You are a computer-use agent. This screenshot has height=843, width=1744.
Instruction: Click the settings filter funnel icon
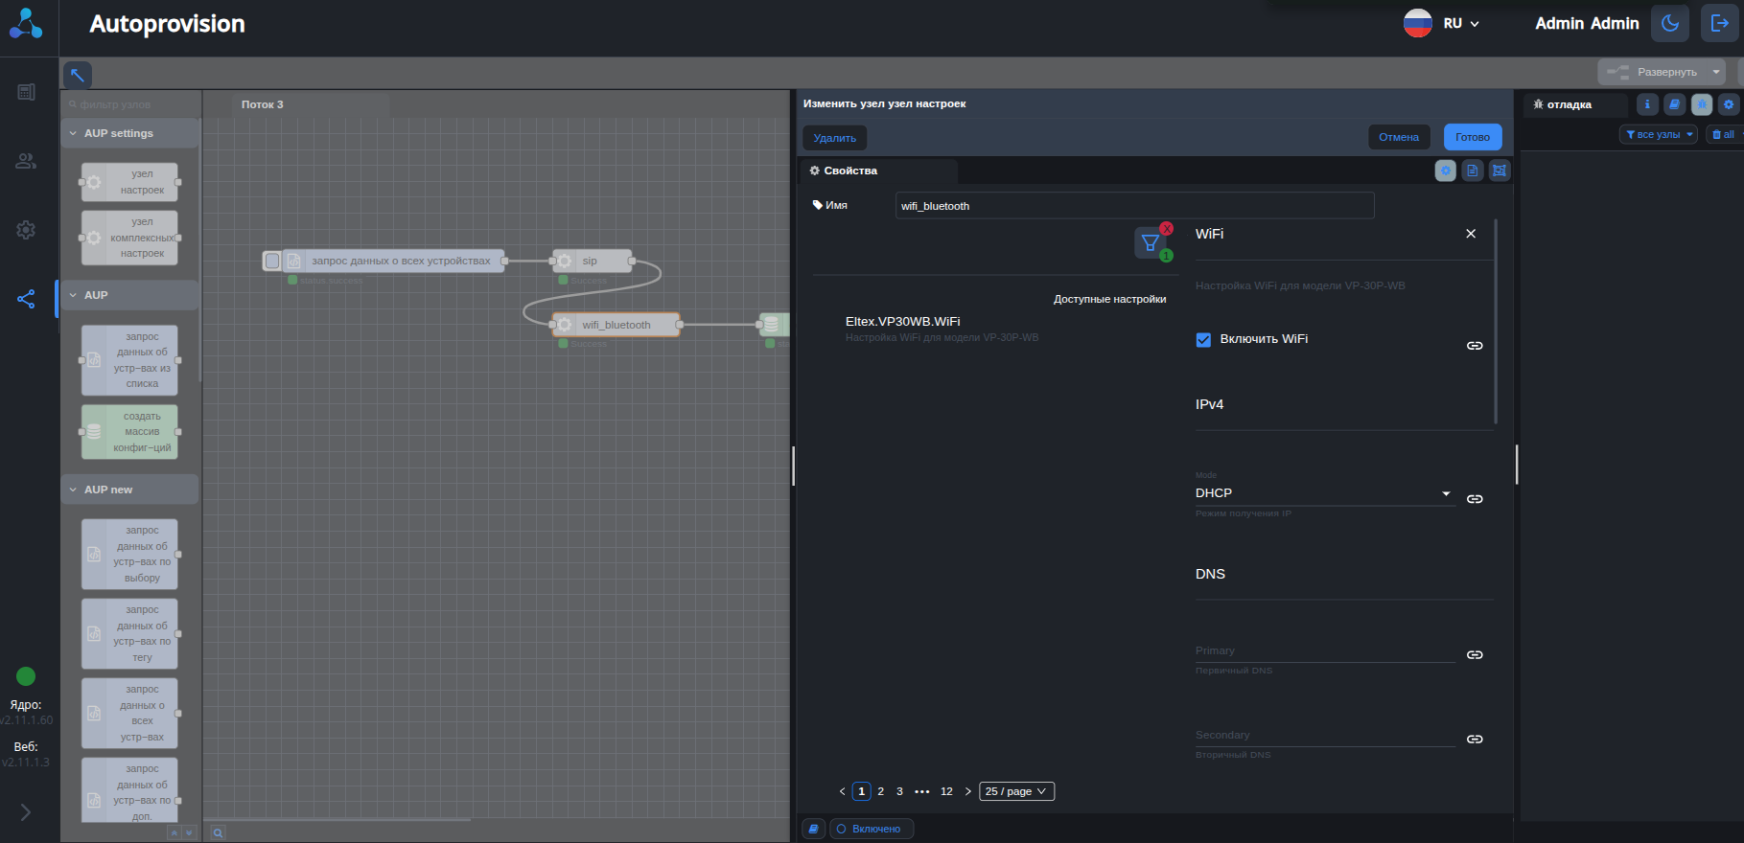pos(1150,243)
